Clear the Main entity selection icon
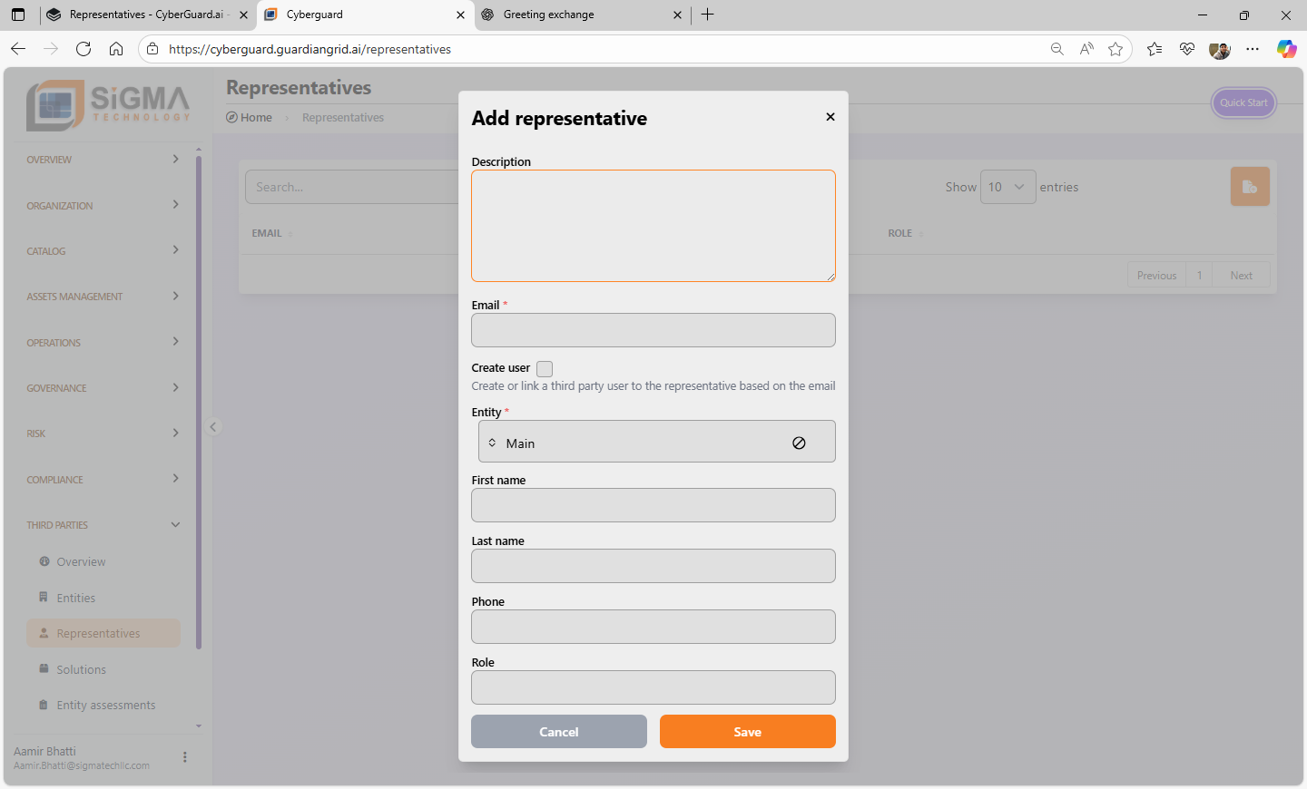The width and height of the screenshot is (1307, 789). point(799,443)
